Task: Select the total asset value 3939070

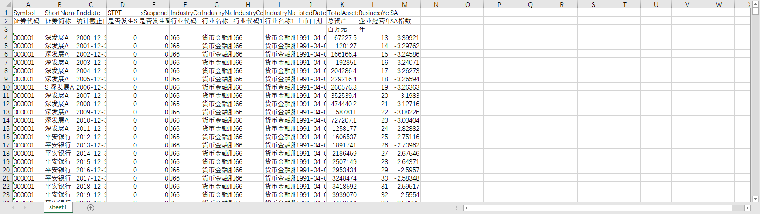Action: coord(342,195)
